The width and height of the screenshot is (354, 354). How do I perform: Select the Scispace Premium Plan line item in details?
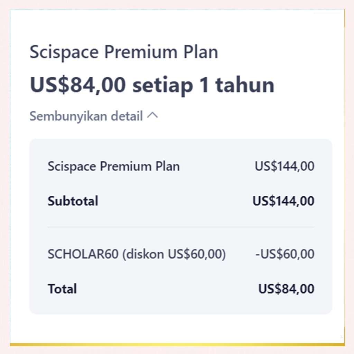pos(113,166)
